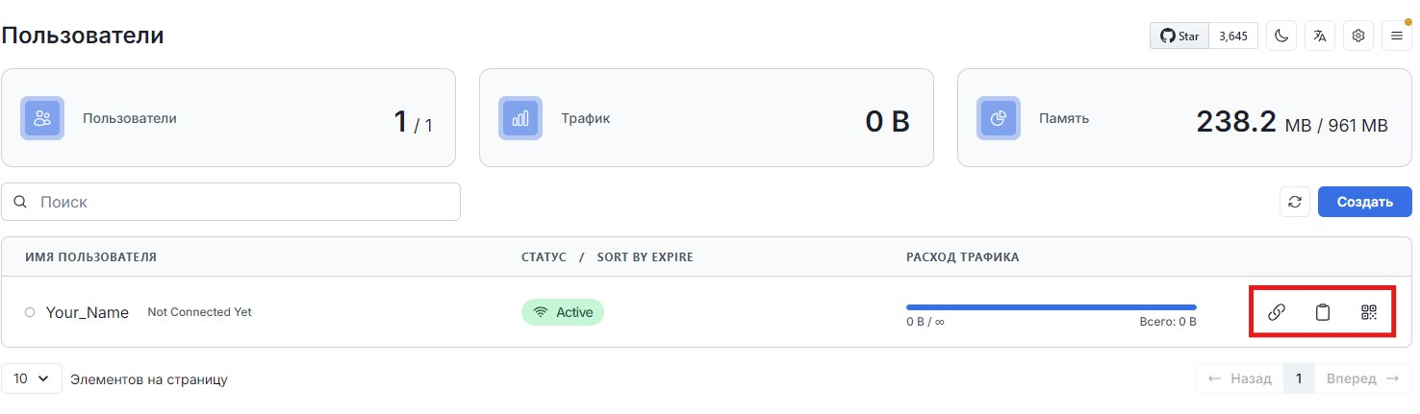This screenshot has width=1420, height=414.
Task: Show QR code for Your_Name
Action: 1369,312
